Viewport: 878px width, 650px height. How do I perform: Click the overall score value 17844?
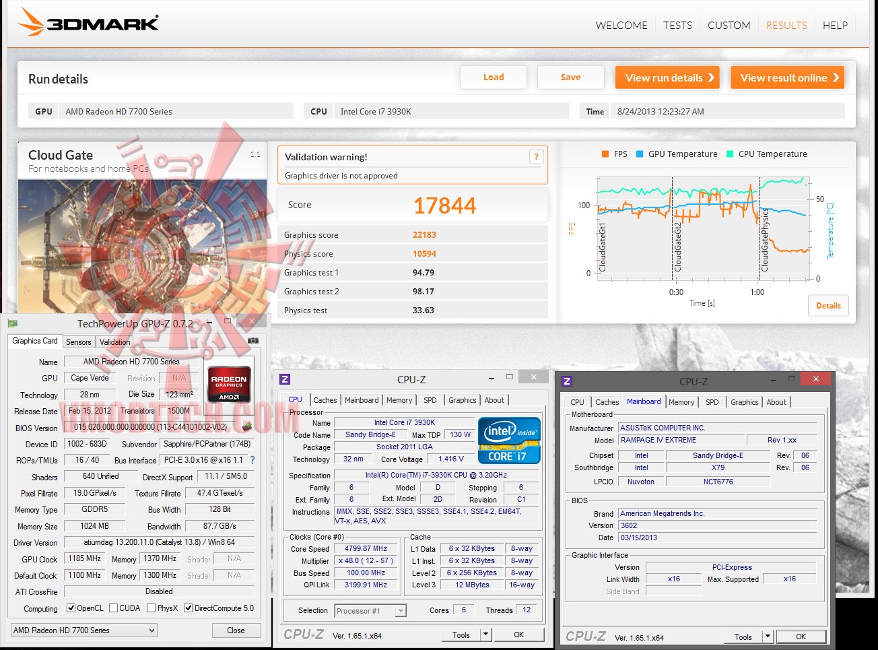pyautogui.click(x=445, y=205)
